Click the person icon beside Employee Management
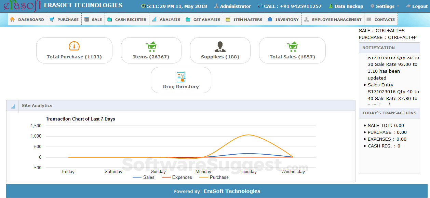This screenshot has width=430, height=198. [307, 19]
